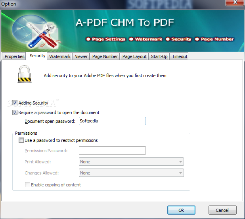Go to the Page Number tab

point(105,56)
